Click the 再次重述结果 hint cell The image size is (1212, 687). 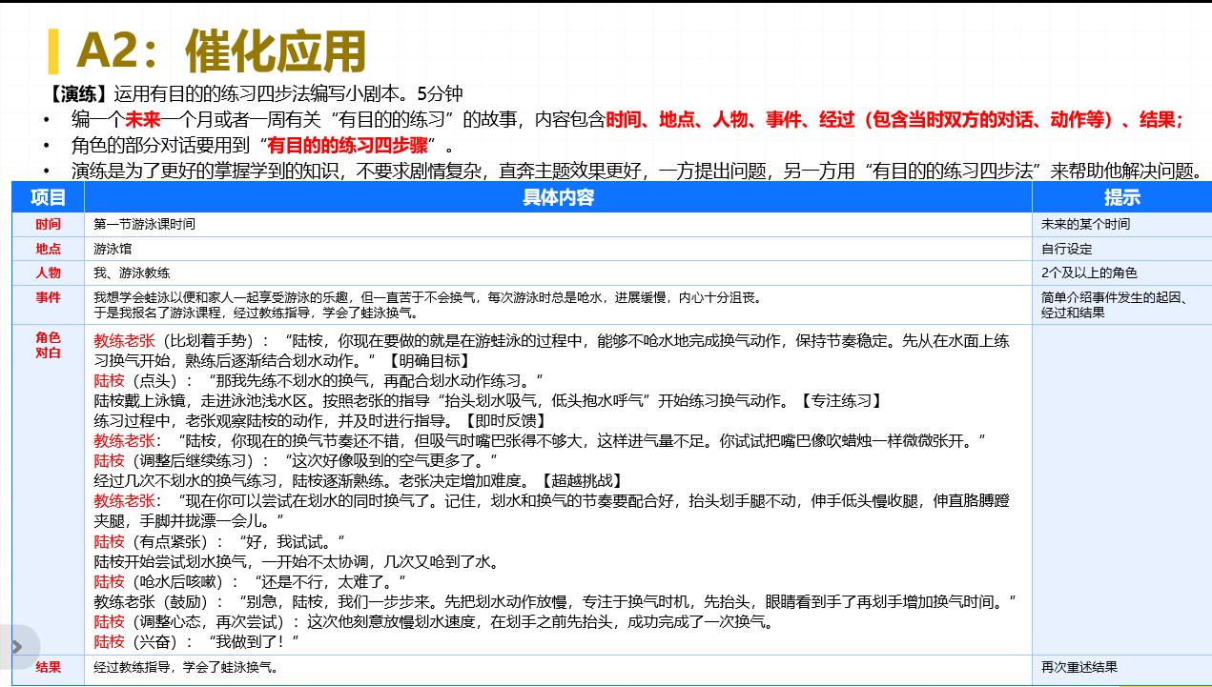coord(1078,667)
